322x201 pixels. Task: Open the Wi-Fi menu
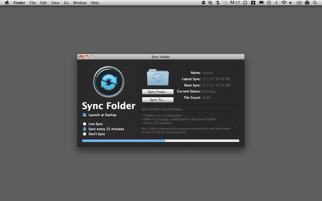pos(284,3)
